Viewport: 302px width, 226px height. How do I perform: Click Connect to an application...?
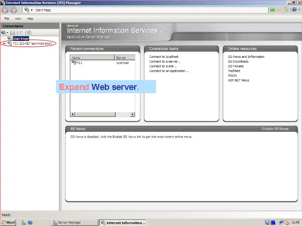pos(169,71)
